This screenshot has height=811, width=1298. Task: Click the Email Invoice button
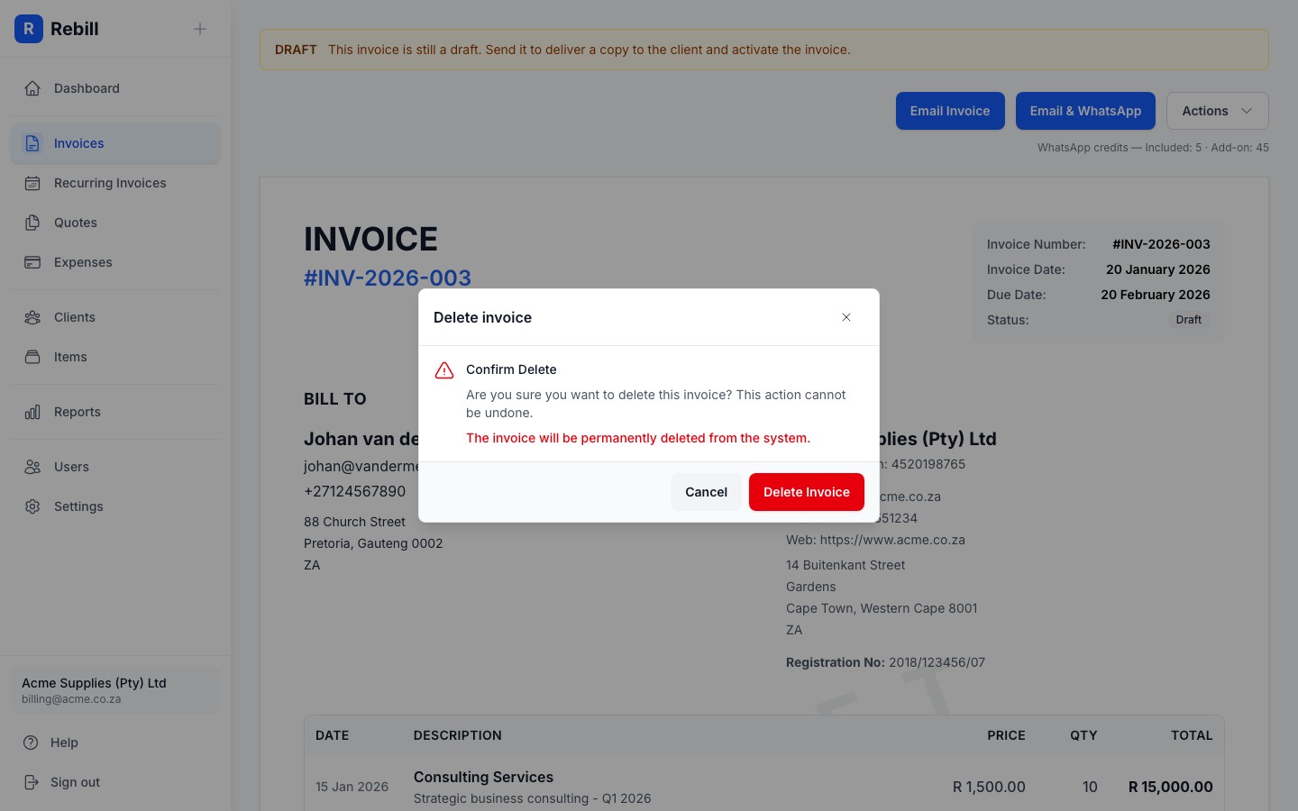(x=950, y=111)
